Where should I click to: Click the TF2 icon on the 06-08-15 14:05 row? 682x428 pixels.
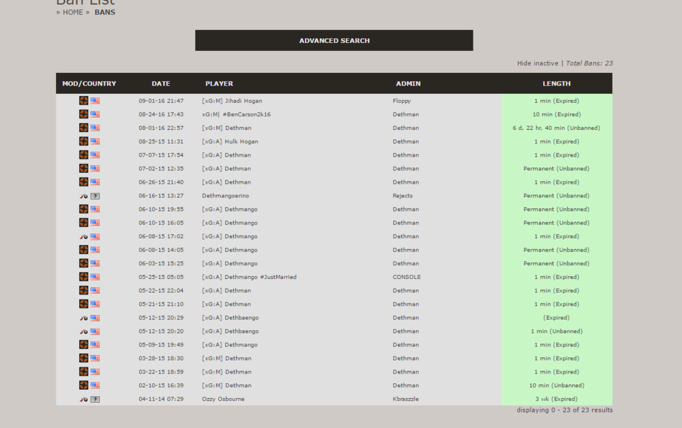(x=83, y=250)
